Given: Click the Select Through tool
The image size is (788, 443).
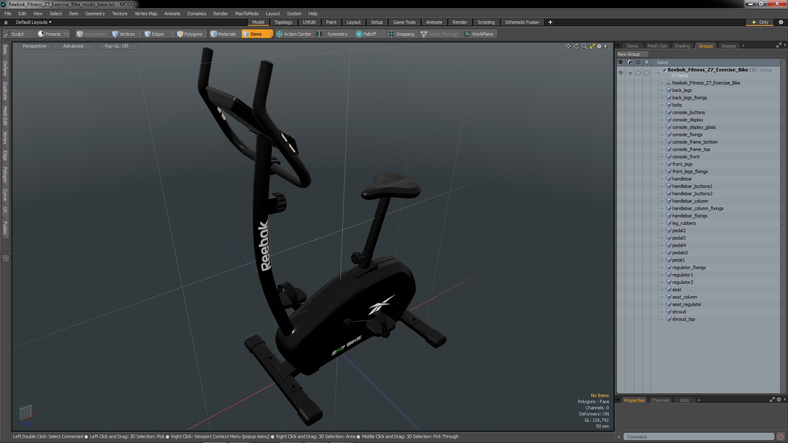Looking at the screenshot, I should tap(440, 34).
